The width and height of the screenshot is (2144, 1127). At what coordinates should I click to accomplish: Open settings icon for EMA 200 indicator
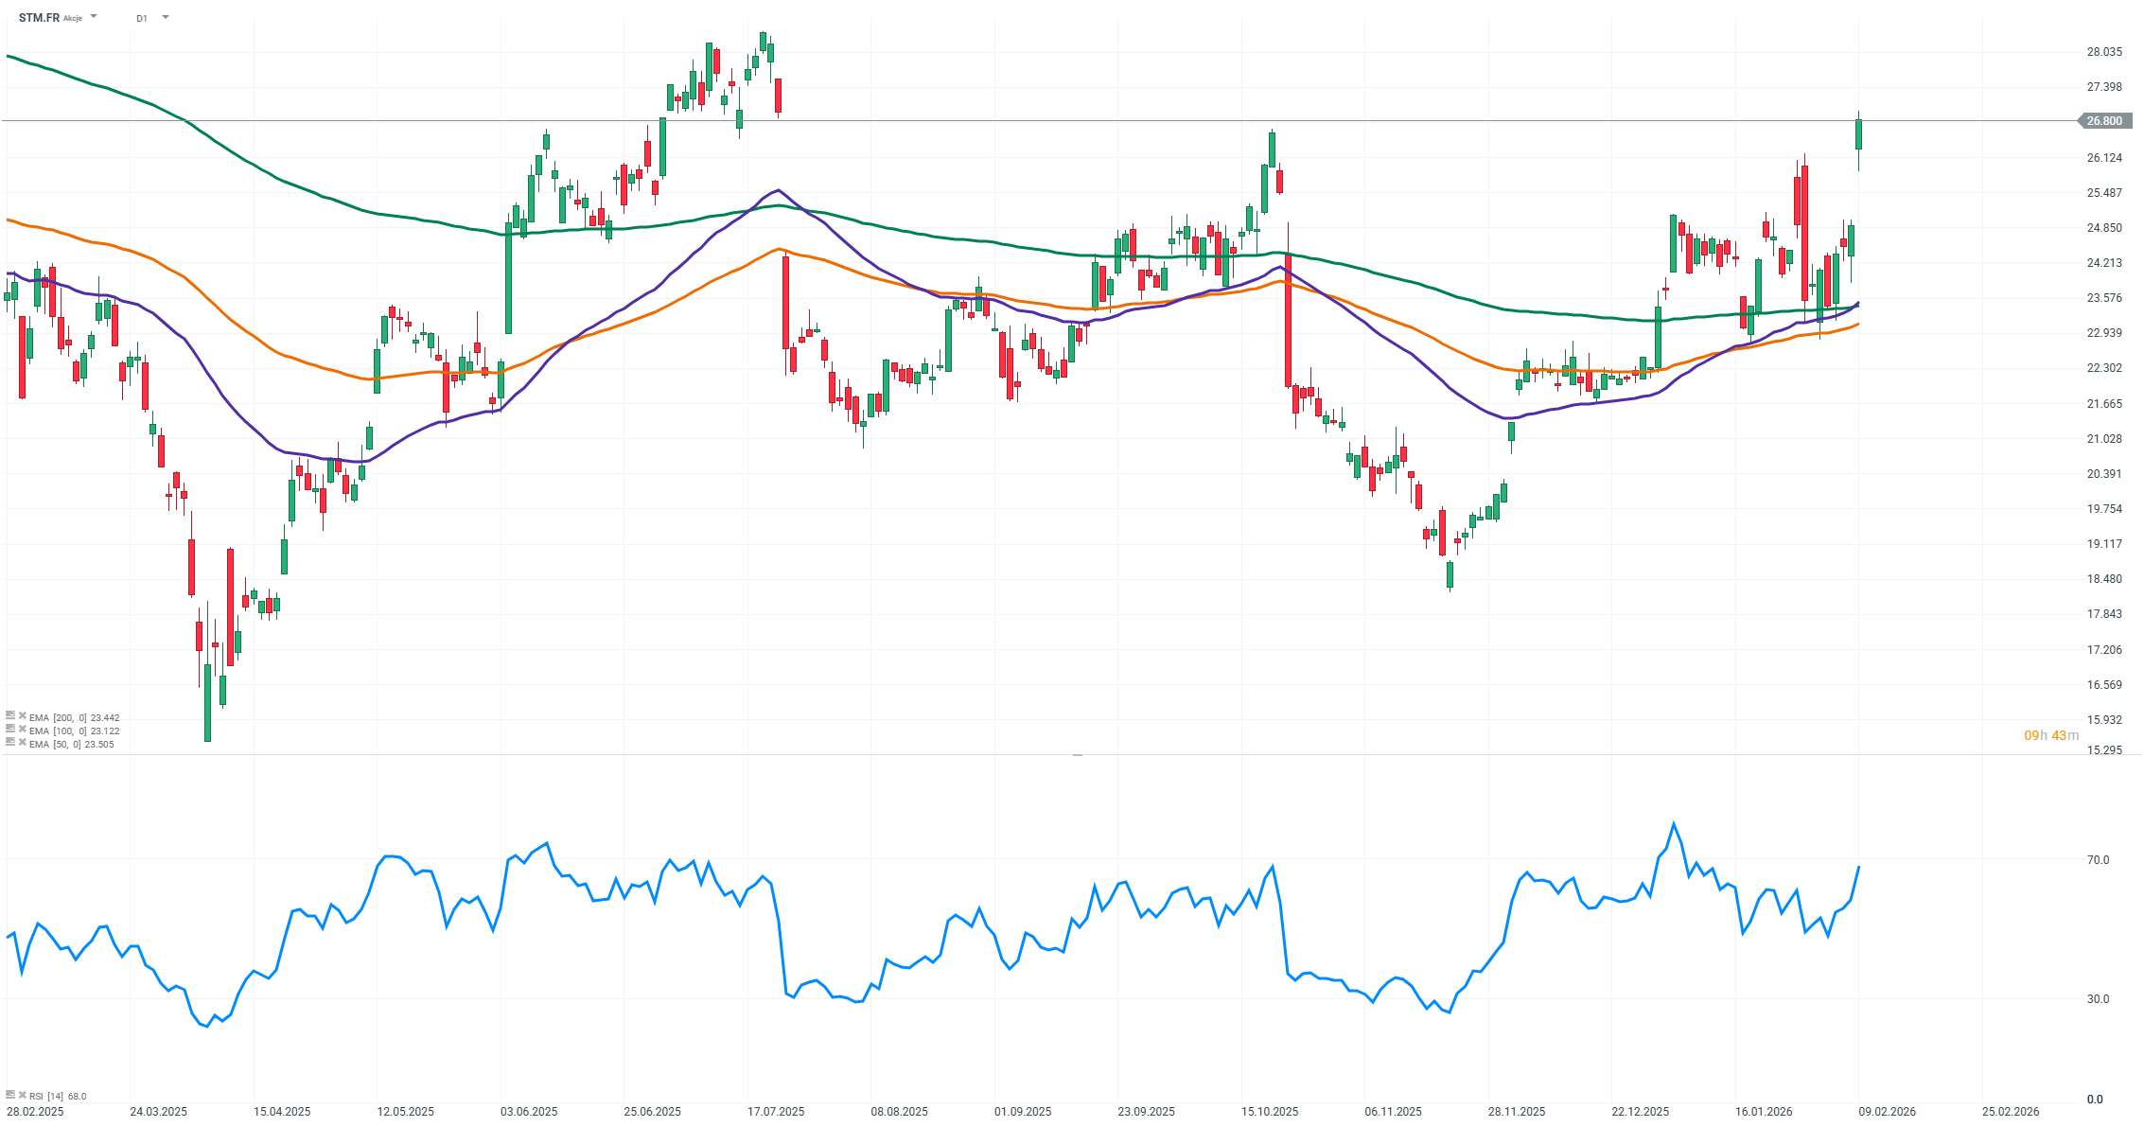tap(10, 716)
